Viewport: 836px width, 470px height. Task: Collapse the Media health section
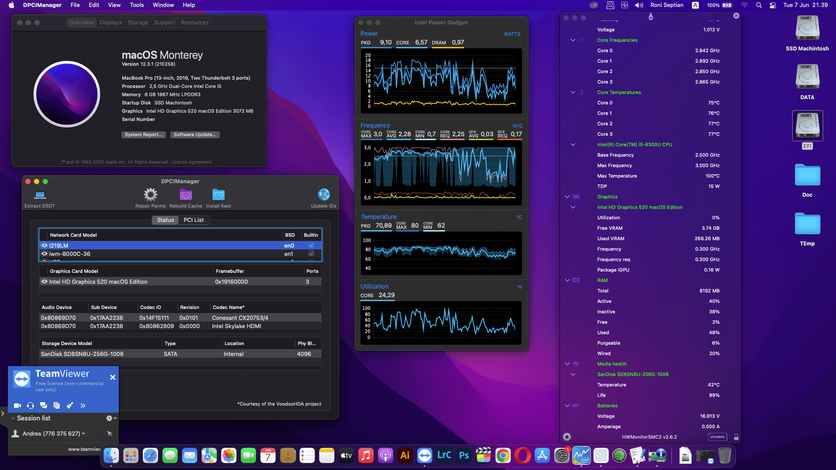pos(567,364)
